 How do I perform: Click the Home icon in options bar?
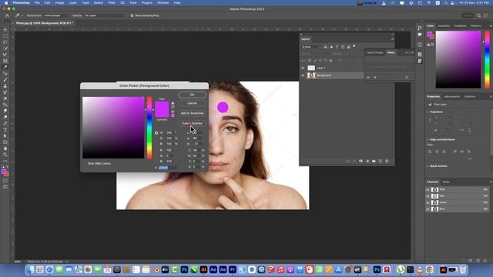click(x=7, y=15)
